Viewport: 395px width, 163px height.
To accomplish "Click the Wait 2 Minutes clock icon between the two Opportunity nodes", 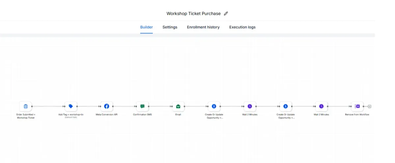I will coord(250,106).
